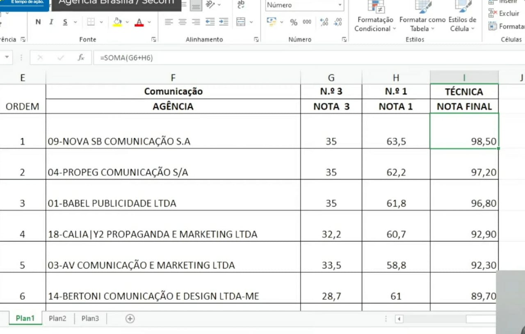Add new sheet with plus button

pyautogui.click(x=130, y=319)
